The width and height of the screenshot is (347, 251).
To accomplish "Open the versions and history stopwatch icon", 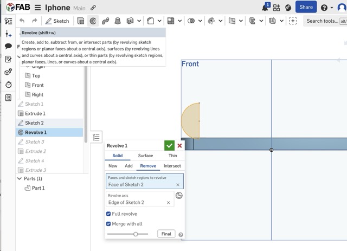I will click(x=9, y=85).
